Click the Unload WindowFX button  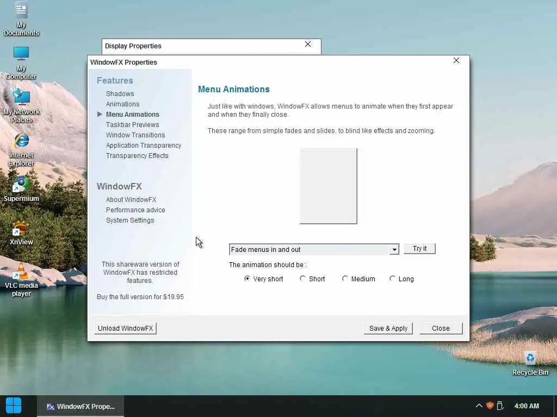tap(126, 328)
